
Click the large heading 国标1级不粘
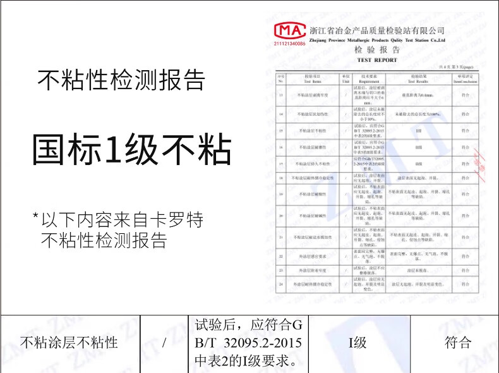click(x=132, y=149)
